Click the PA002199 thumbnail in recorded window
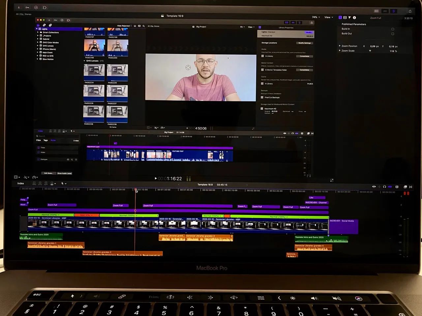This screenshot has height=316, width=422. tap(94, 48)
